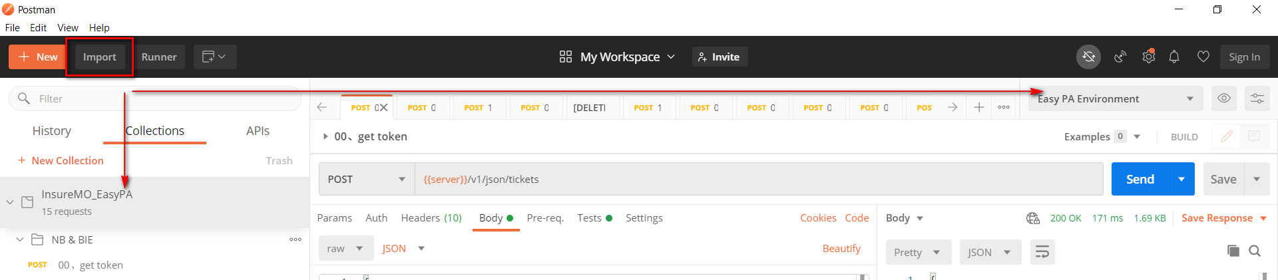Open Manage Environments settings icon
This screenshot has height=280, width=1278.
coord(1257,98)
